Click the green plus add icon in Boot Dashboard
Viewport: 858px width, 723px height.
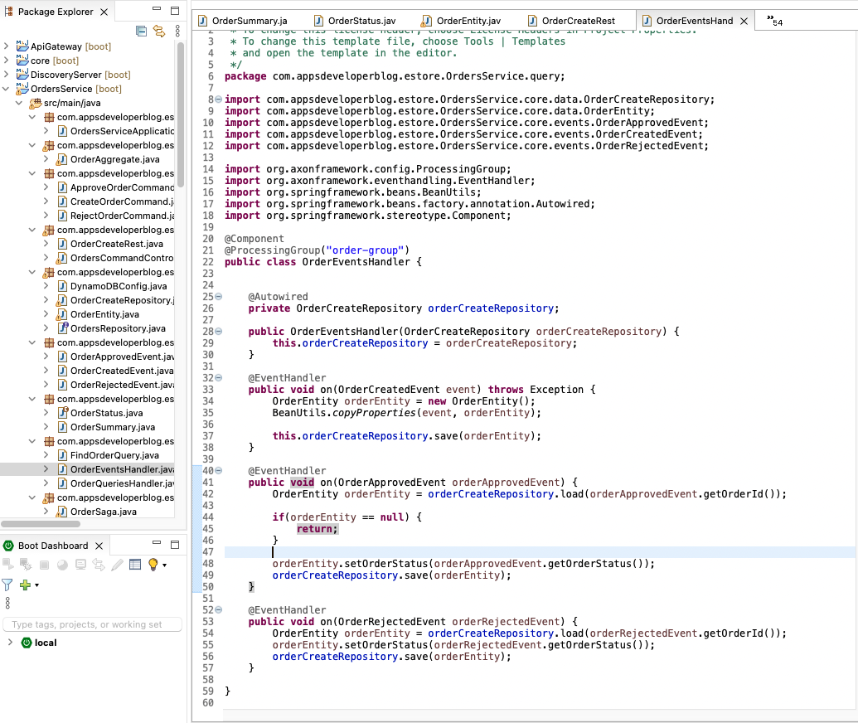click(x=26, y=584)
